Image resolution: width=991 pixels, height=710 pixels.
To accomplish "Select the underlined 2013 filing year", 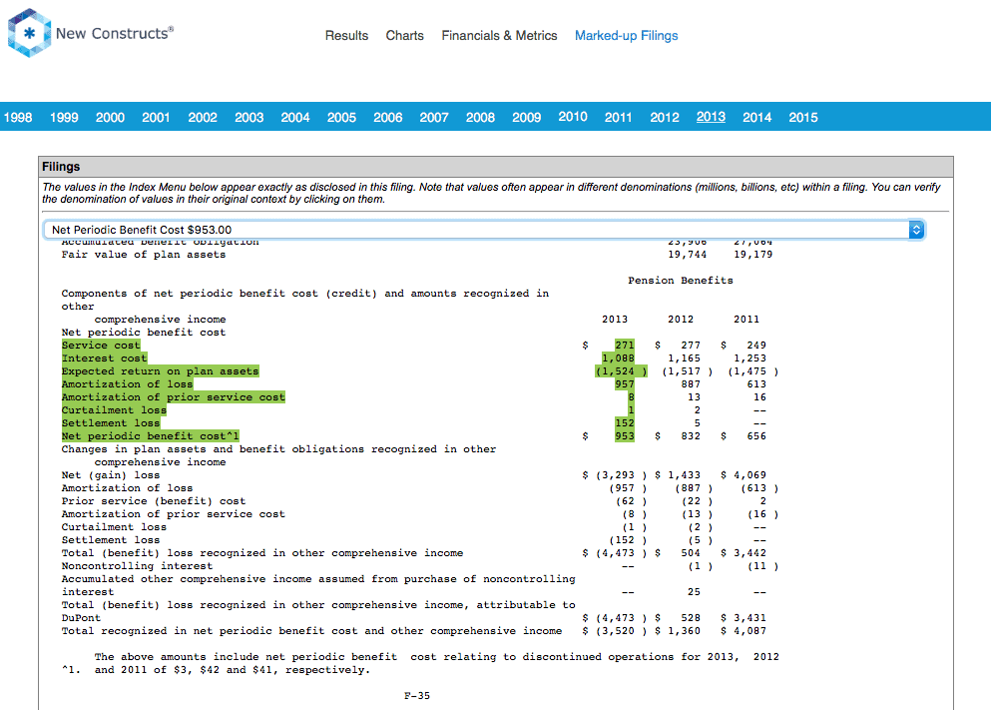I will coord(711,116).
